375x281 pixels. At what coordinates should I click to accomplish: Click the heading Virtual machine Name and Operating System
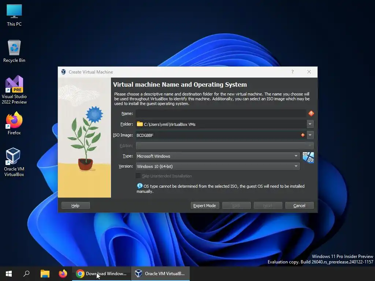180,85
